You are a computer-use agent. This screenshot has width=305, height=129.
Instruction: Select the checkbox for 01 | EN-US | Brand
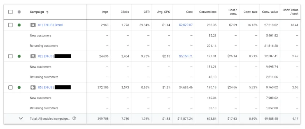pos(10,25)
